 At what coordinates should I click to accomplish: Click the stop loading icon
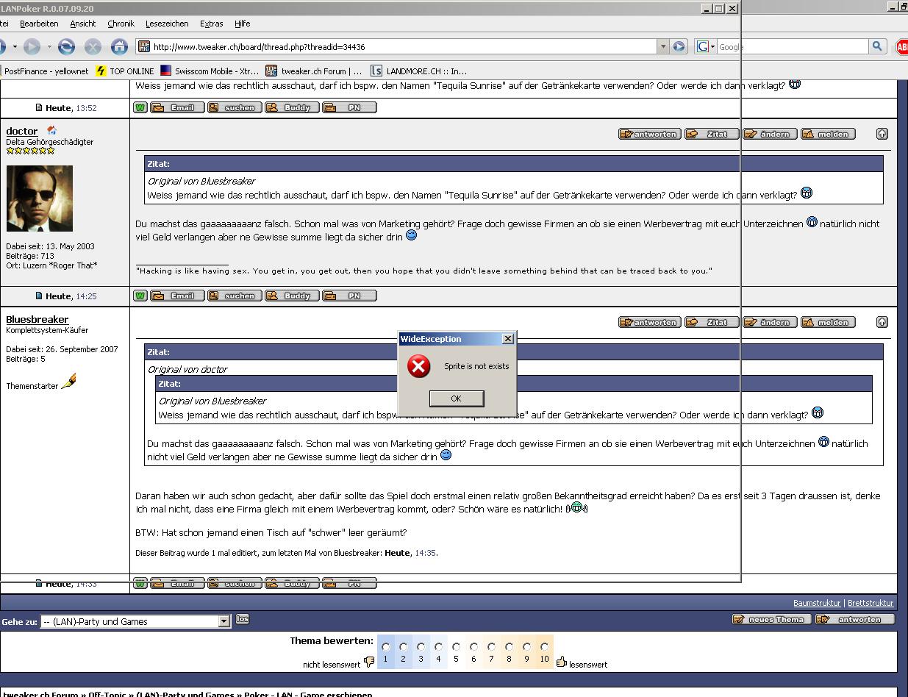click(x=93, y=47)
